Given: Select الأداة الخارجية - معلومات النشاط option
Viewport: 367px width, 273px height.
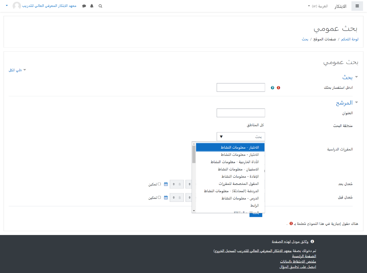Looking at the screenshot, I should [x=235, y=162].
